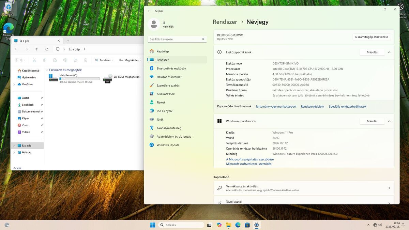This screenshot has width=409, height=230.
Task: Go up one folder level in File Explorer
Action: click(x=36, y=49)
